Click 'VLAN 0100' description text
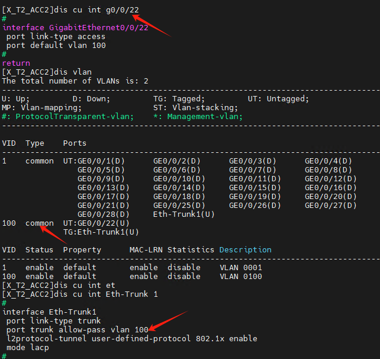The height and width of the screenshot is (359, 380). click(241, 277)
